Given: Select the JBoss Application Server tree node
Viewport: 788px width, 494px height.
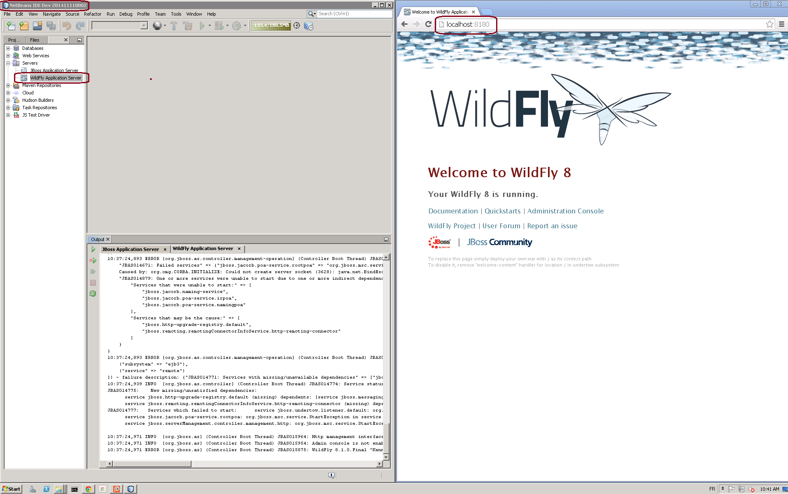Looking at the screenshot, I should pyautogui.click(x=54, y=70).
